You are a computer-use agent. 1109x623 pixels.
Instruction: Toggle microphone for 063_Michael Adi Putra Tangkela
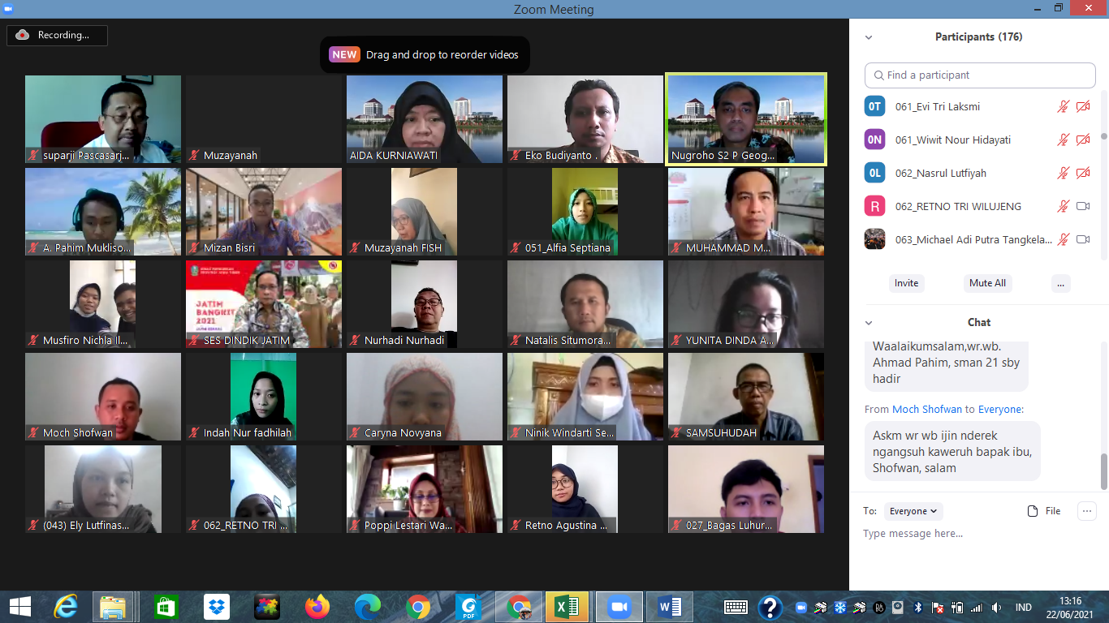click(1063, 239)
